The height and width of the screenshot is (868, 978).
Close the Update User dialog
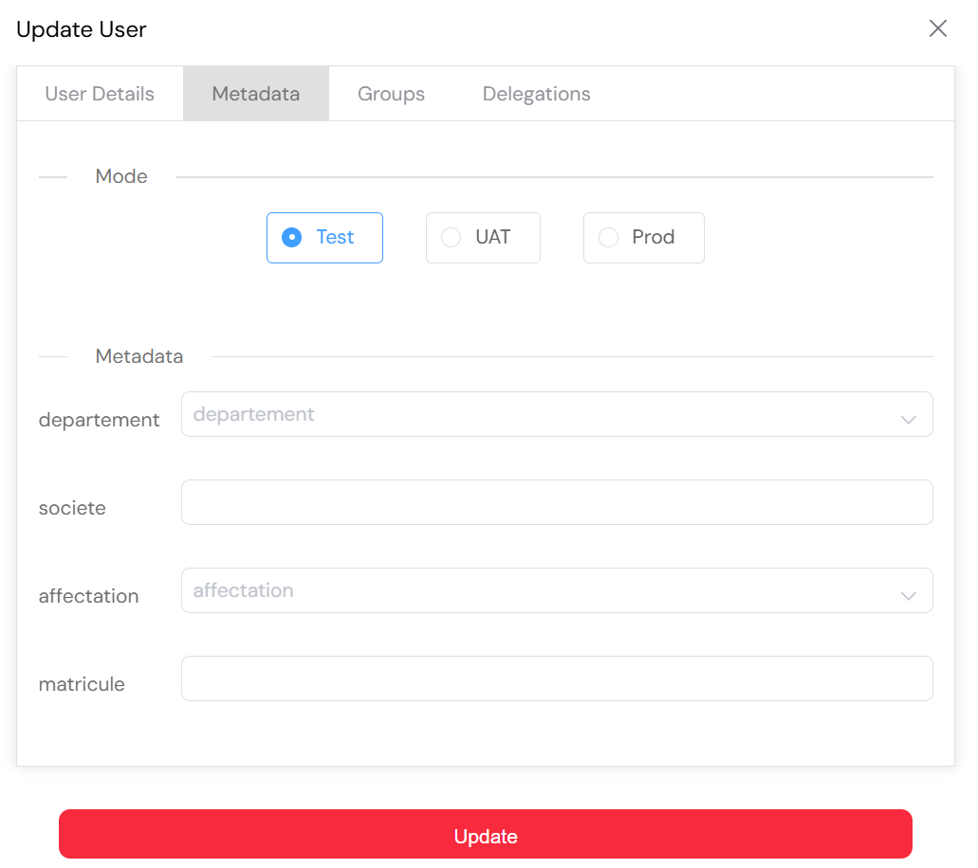coord(937,28)
